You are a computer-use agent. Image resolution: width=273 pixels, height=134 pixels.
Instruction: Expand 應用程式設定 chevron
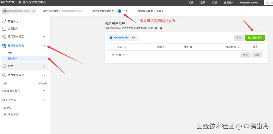(44, 37)
